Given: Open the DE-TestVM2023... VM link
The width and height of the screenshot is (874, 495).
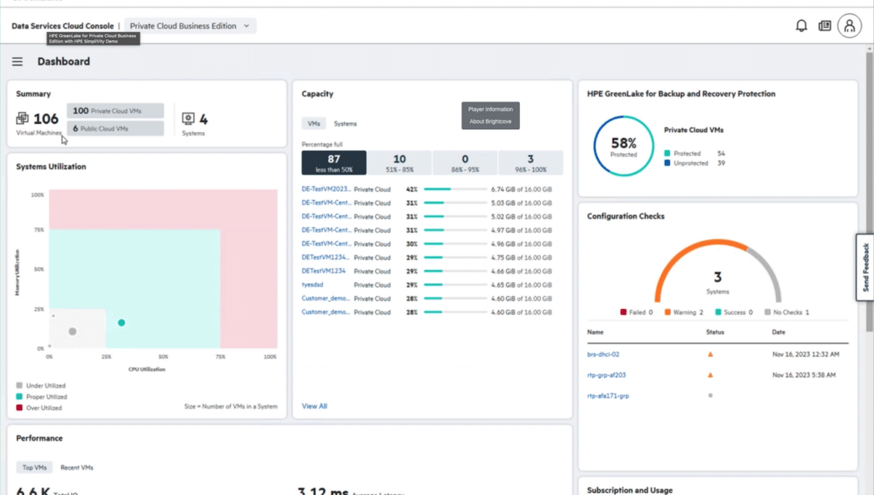Looking at the screenshot, I should 326,190.
